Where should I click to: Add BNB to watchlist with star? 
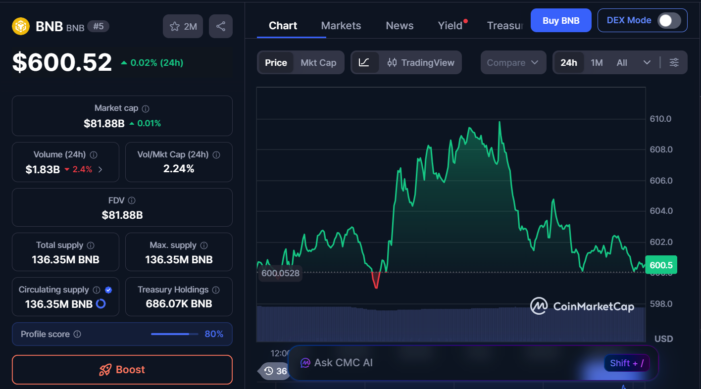(183, 27)
